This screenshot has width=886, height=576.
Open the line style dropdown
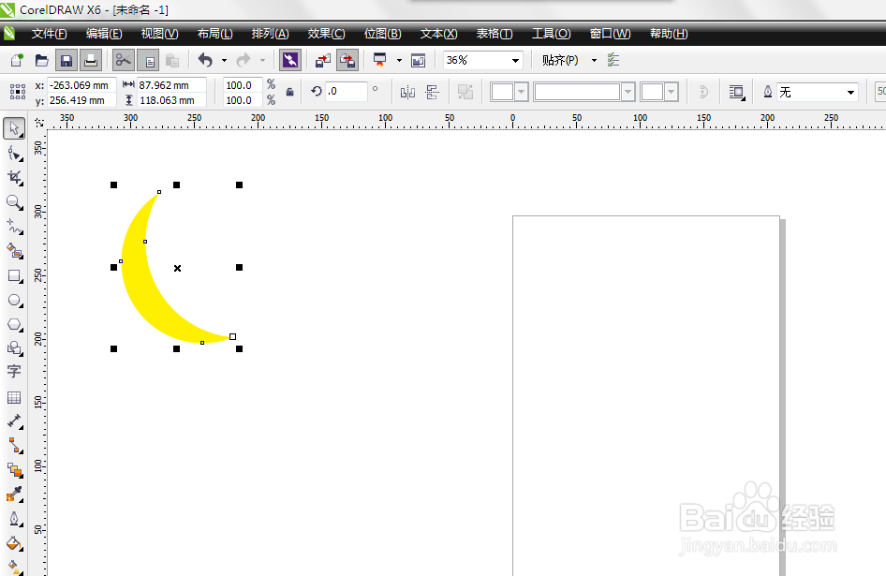[628, 92]
